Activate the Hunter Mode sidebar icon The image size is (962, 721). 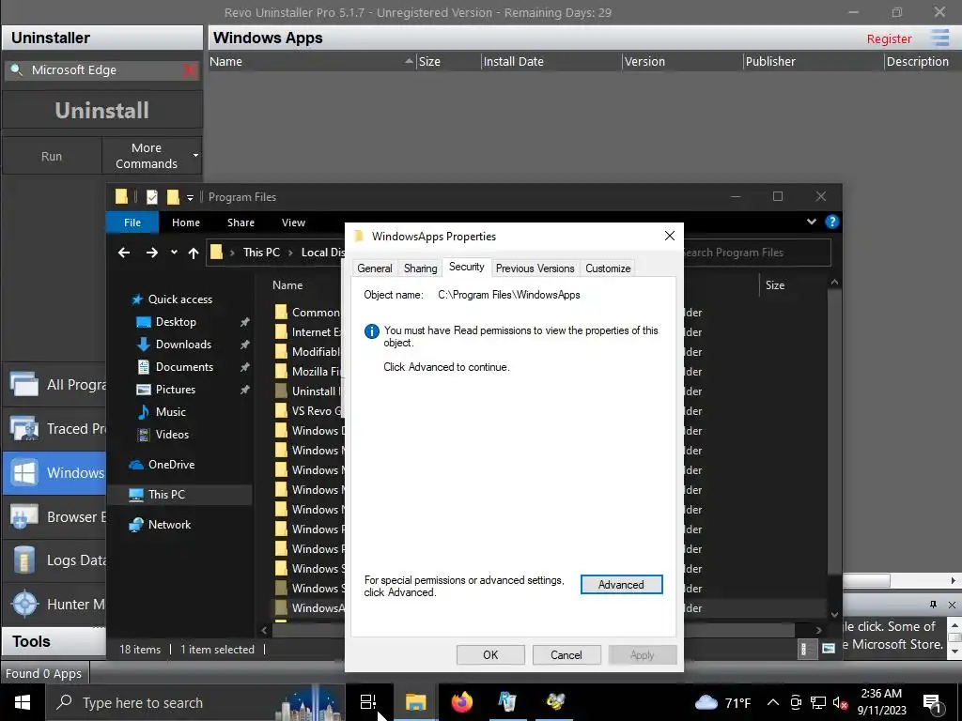(23, 604)
